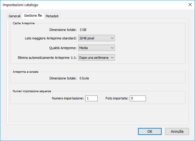Screen dimensions: 195x141
Task: Click the Foto importate label text
Action: click(x=117, y=98)
